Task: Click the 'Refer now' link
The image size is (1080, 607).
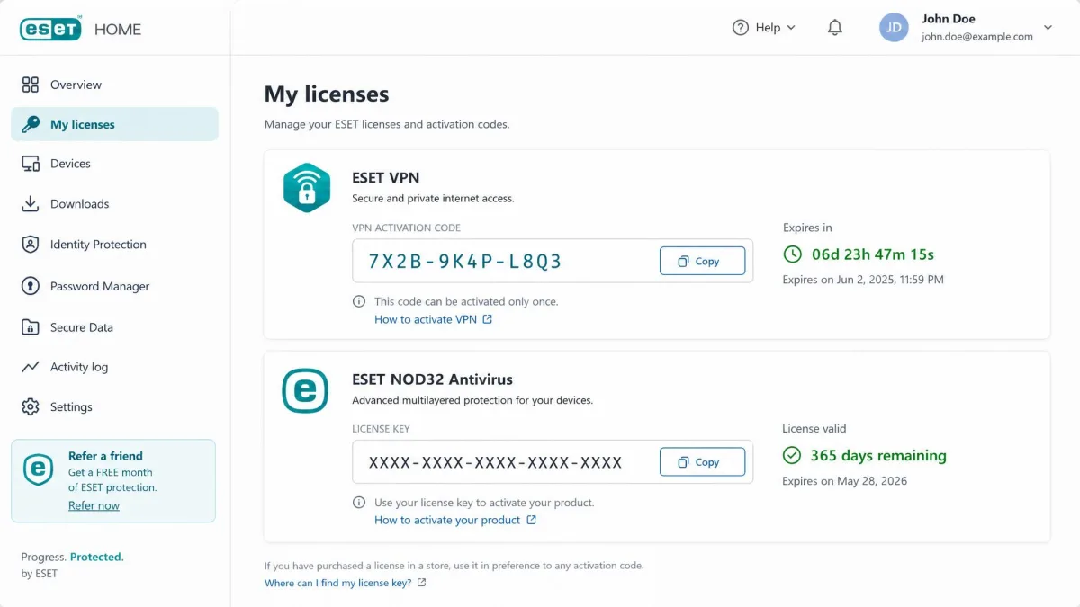Action: (x=94, y=505)
